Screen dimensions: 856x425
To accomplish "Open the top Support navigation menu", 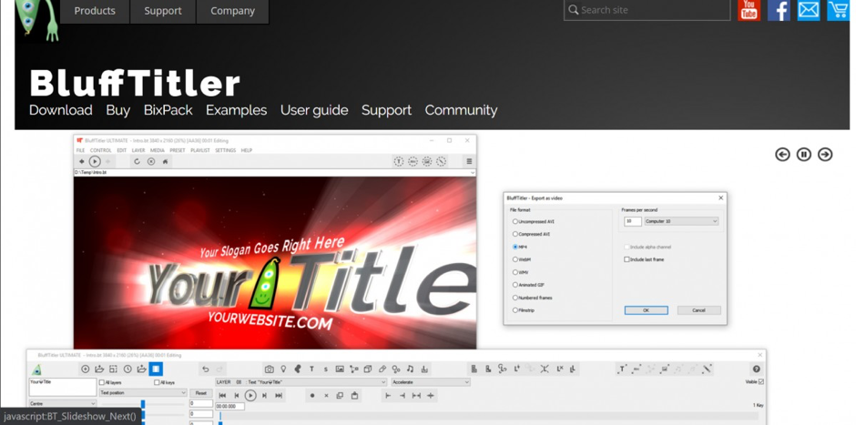I will pos(163,11).
